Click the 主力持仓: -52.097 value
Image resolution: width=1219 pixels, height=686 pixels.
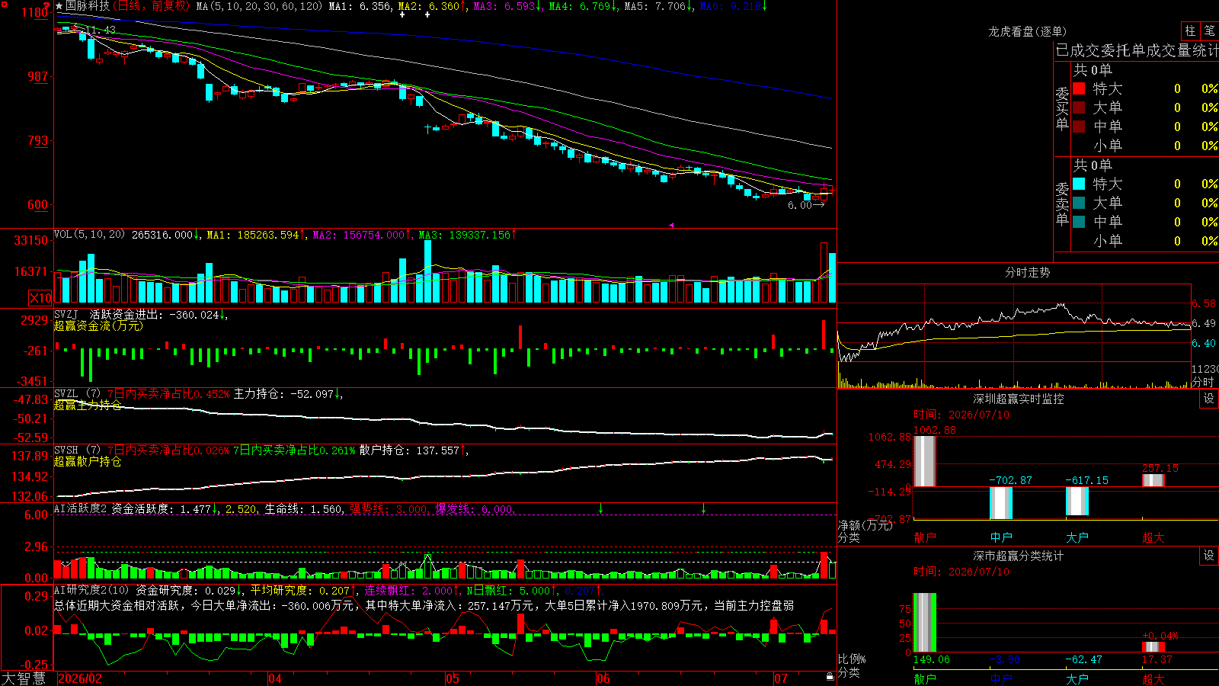coord(283,394)
